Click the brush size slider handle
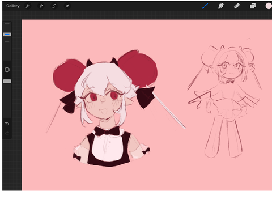The image size is (272, 204). coord(7,35)
